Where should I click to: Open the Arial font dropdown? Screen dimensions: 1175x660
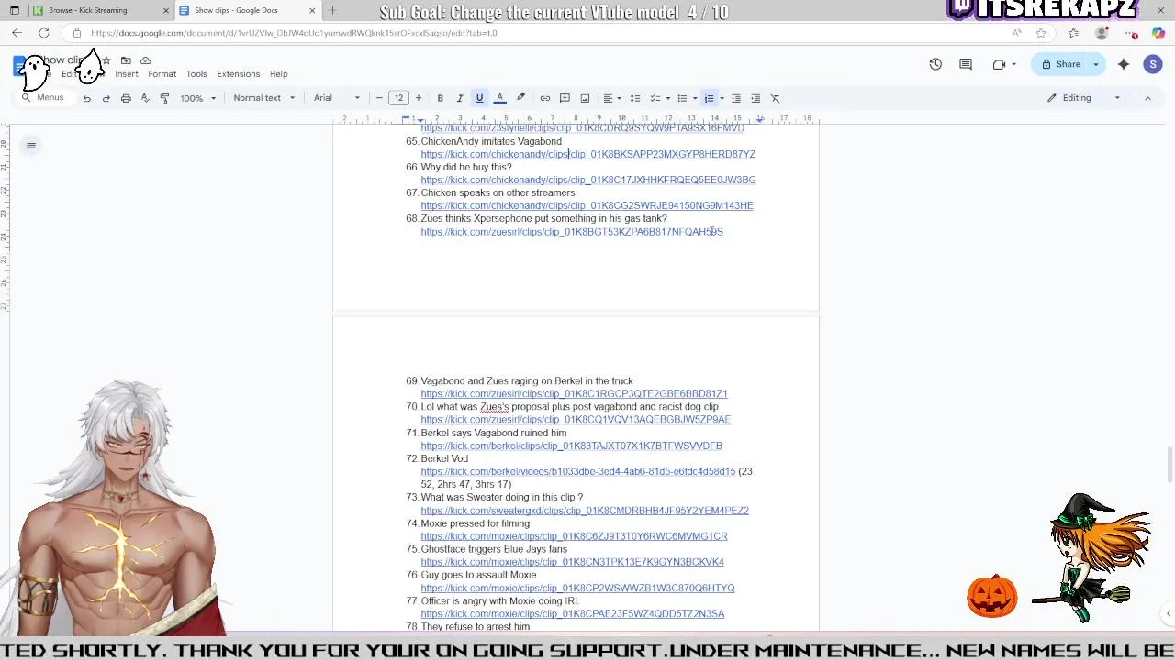click(337, 98)
